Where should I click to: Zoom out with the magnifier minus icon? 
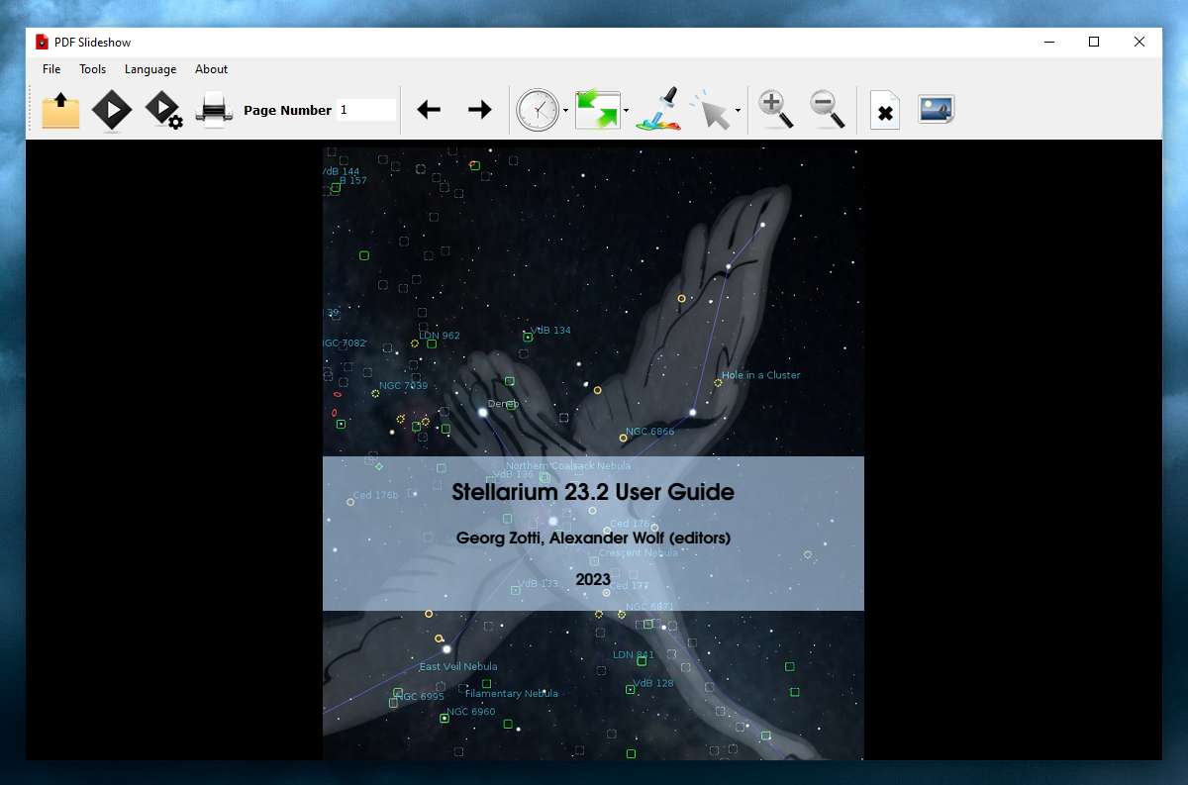[828, 110]
